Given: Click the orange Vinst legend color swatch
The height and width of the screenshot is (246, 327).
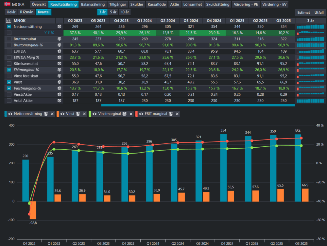Looking at the screenshot, I should (58, 114).
